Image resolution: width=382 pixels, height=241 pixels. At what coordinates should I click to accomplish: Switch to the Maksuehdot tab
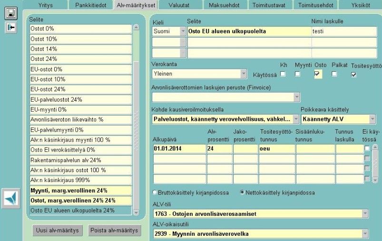(224, 5)
